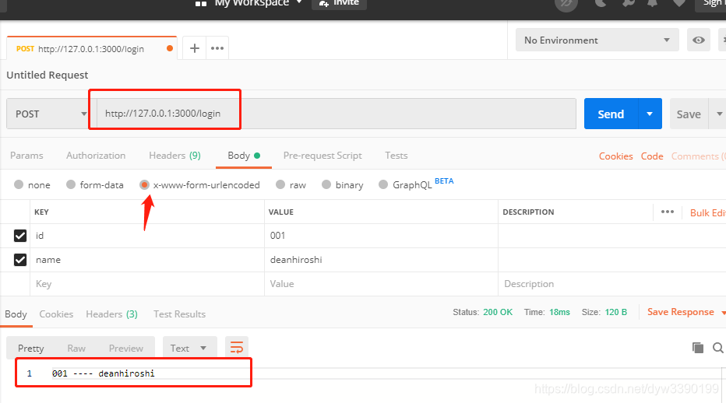This screenshot has width=726, height=403.
Task: Open a new request tab with plus icon
Action: point(195,48)
